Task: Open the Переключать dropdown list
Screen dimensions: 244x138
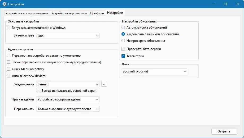Action: tap(68, 109)
